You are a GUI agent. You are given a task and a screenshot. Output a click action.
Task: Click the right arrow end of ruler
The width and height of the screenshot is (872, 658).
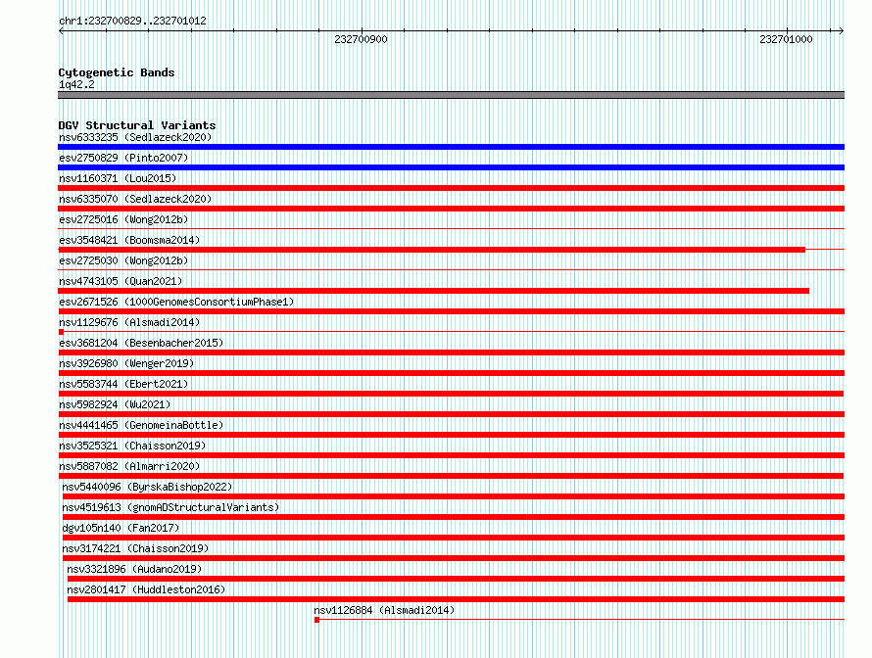[x=842, y=31]
